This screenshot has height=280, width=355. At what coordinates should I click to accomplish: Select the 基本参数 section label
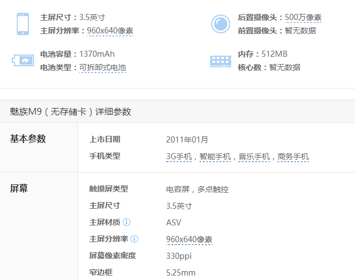coord(28,139)
